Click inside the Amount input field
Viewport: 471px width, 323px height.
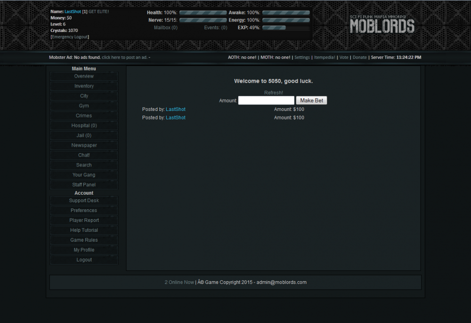266,100
